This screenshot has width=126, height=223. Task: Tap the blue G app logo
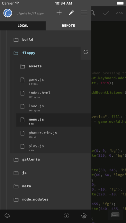pos(8,13)
